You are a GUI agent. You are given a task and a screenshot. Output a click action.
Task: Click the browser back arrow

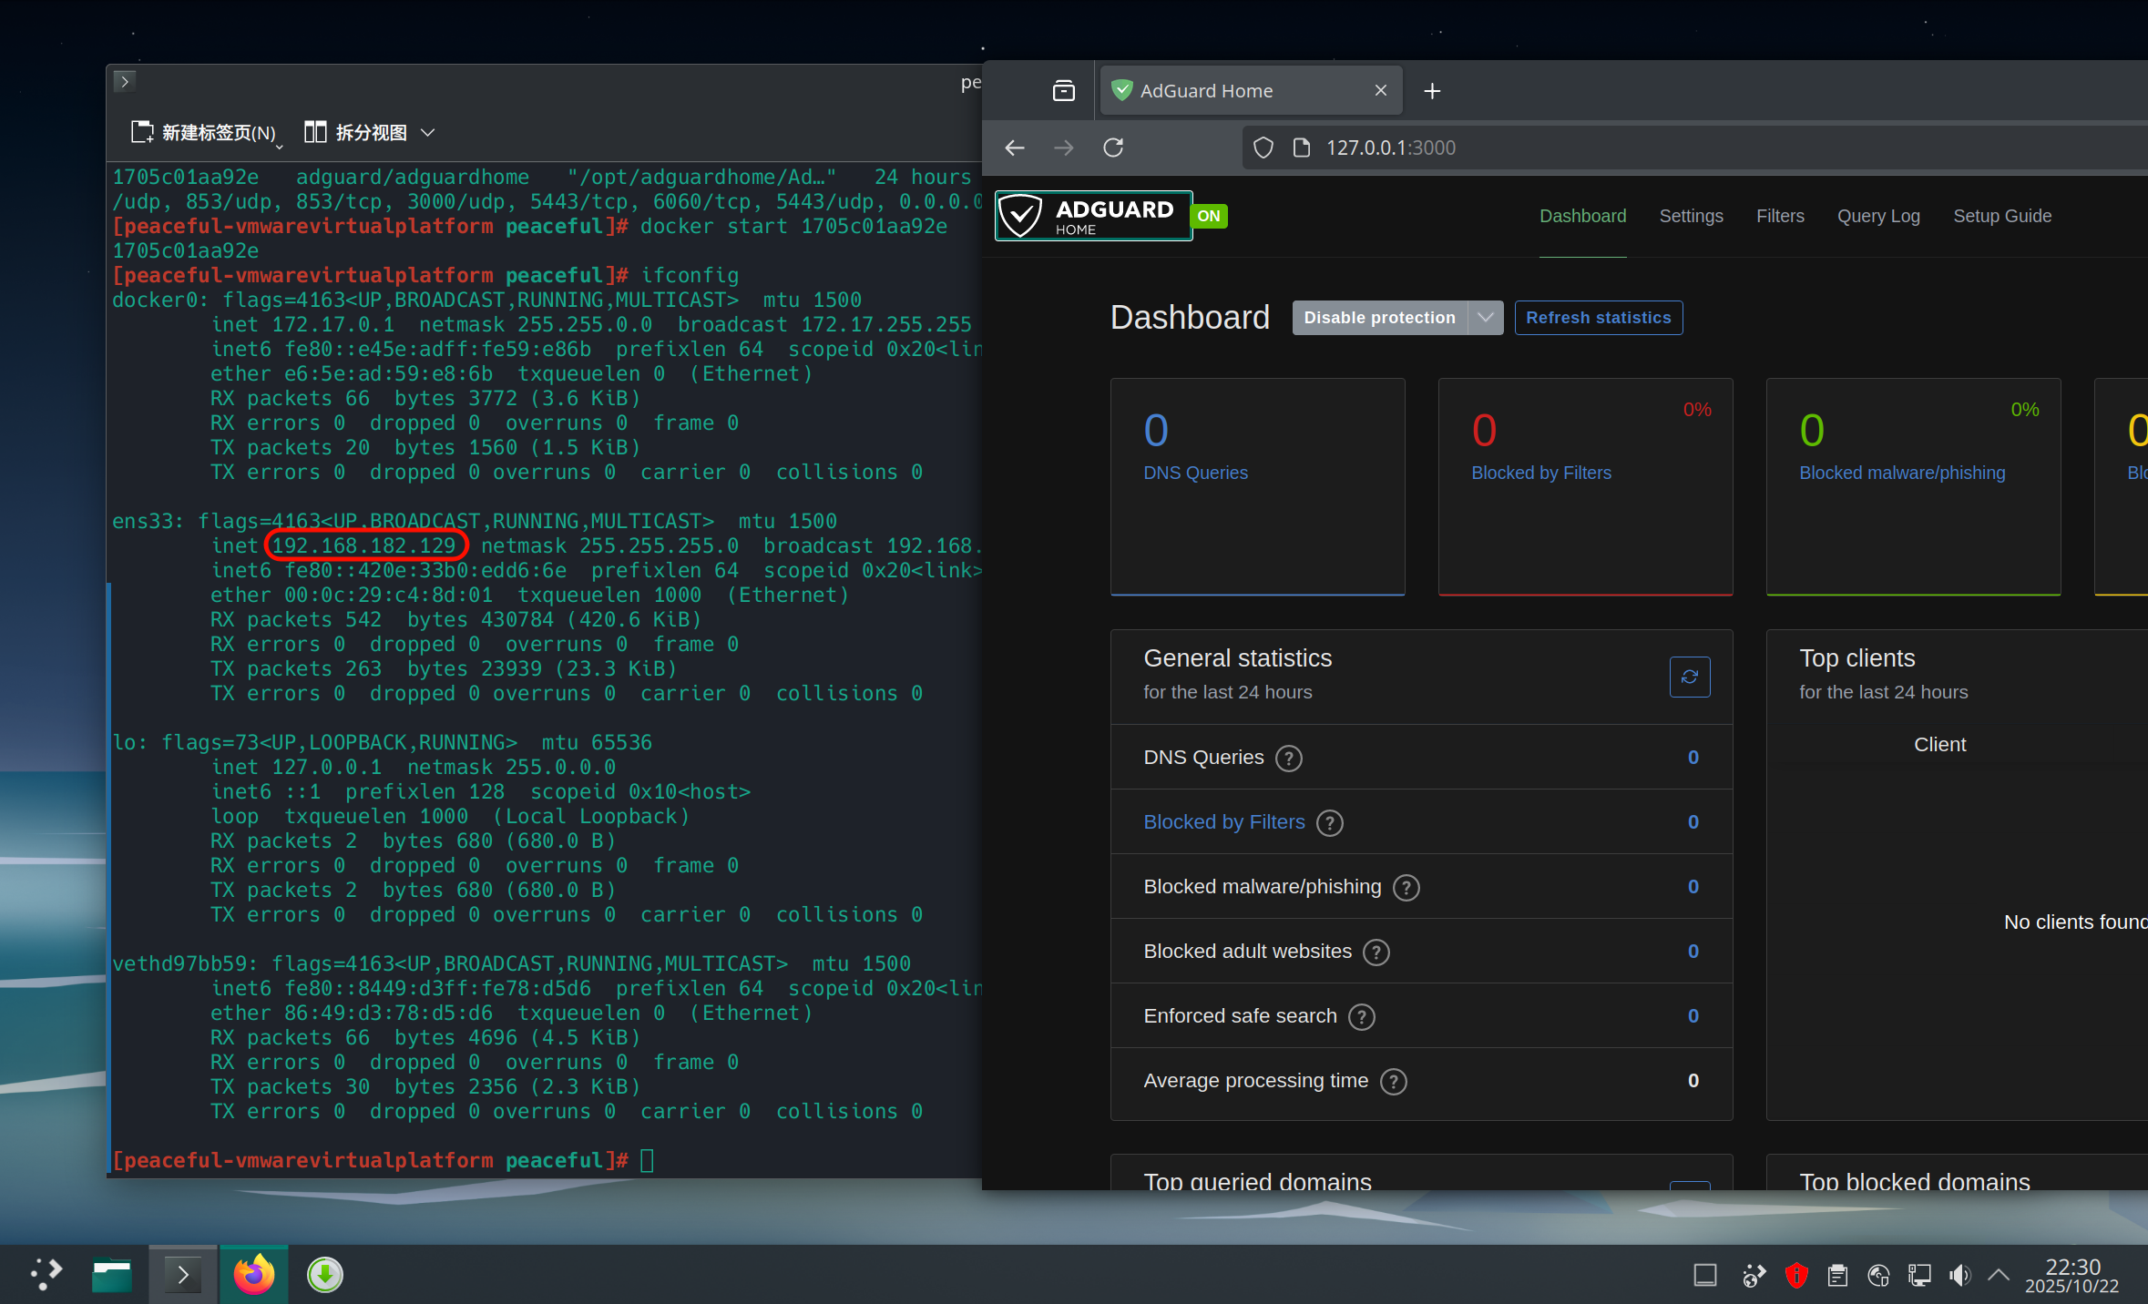click(x=1015, y=148)
